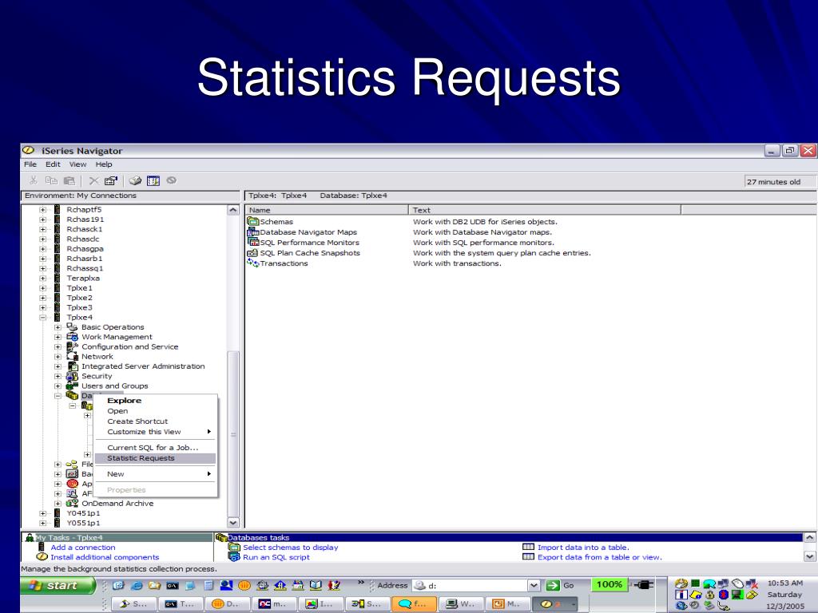Select the Tplxe3 tree item
Screen dimensions: 818x613
(x=79, y=307)
